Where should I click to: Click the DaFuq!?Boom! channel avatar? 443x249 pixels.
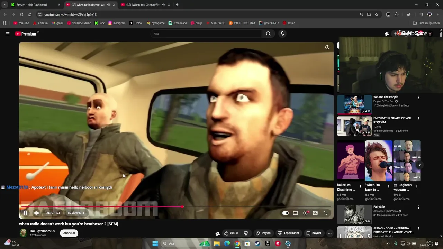click(23, 233)
